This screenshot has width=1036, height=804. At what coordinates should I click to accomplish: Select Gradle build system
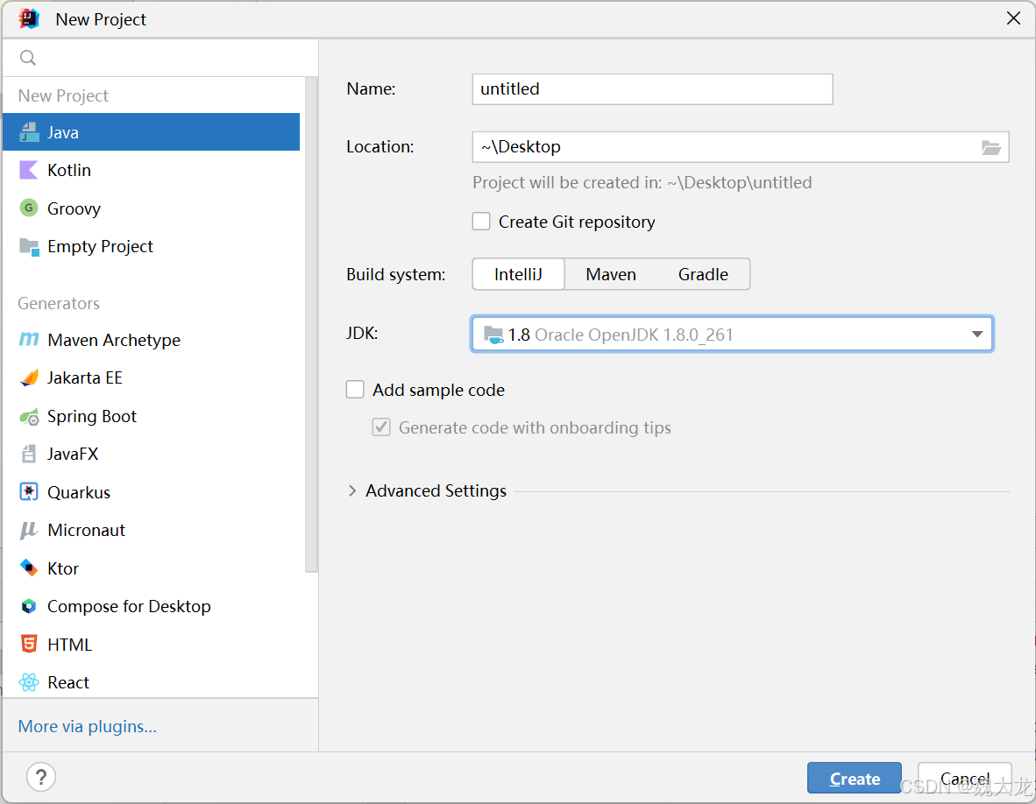pyautogui.click(x=703, y=274)
